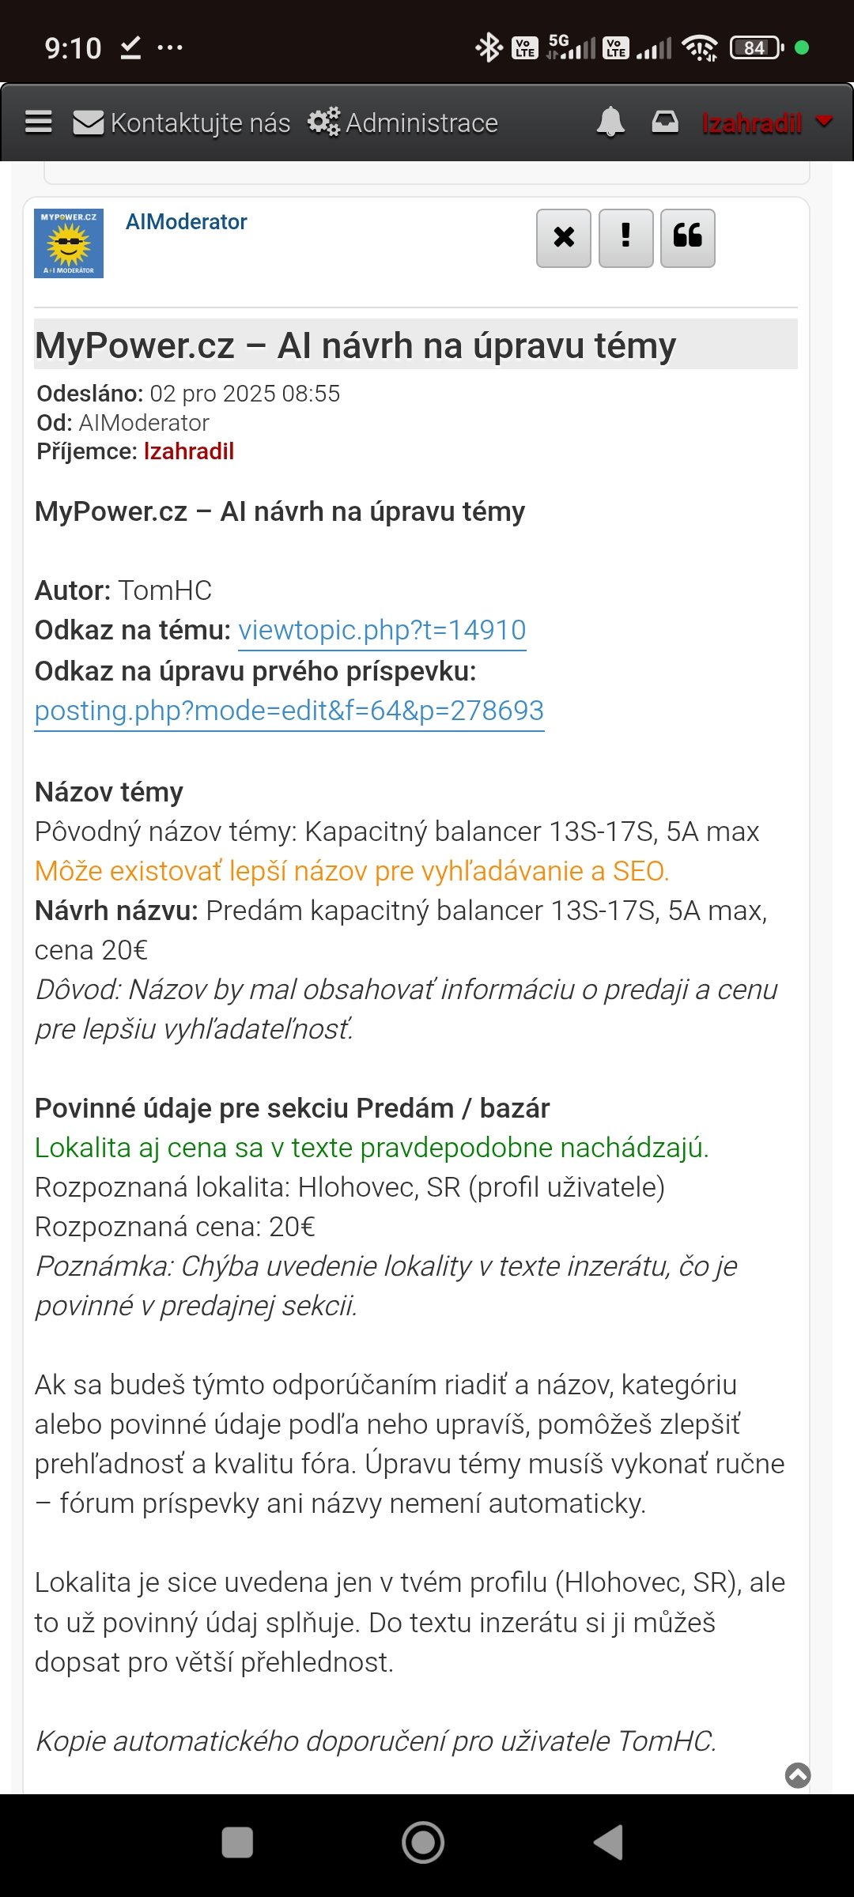
Task: Tap the AIModerator avatar image
Action: [69, 243]
